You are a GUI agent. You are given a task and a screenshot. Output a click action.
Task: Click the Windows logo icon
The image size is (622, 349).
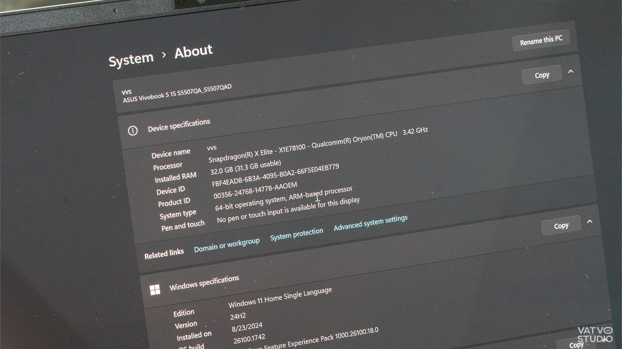[155, 290]
